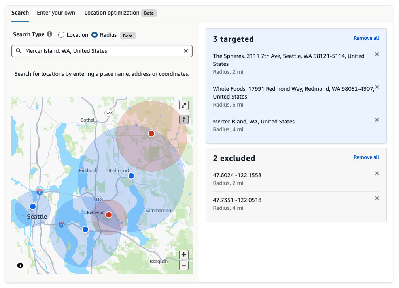View the Search Type info tooltip

tap(49, 34)
